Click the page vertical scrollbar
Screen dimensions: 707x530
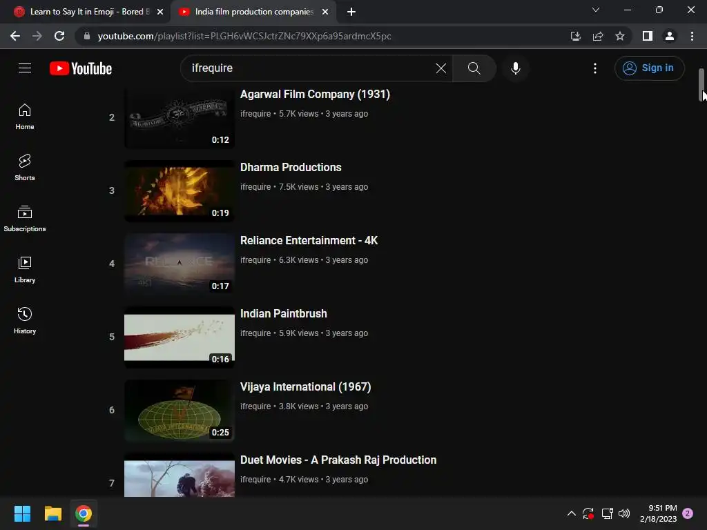(x=701, y=85)
